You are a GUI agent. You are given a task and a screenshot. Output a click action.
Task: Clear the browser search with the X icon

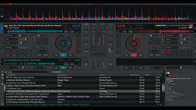click(x=47, y=72)
